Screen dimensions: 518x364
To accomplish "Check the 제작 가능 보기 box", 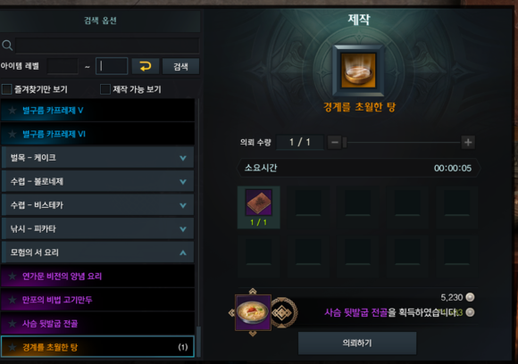I will click(x=105, y=89).
